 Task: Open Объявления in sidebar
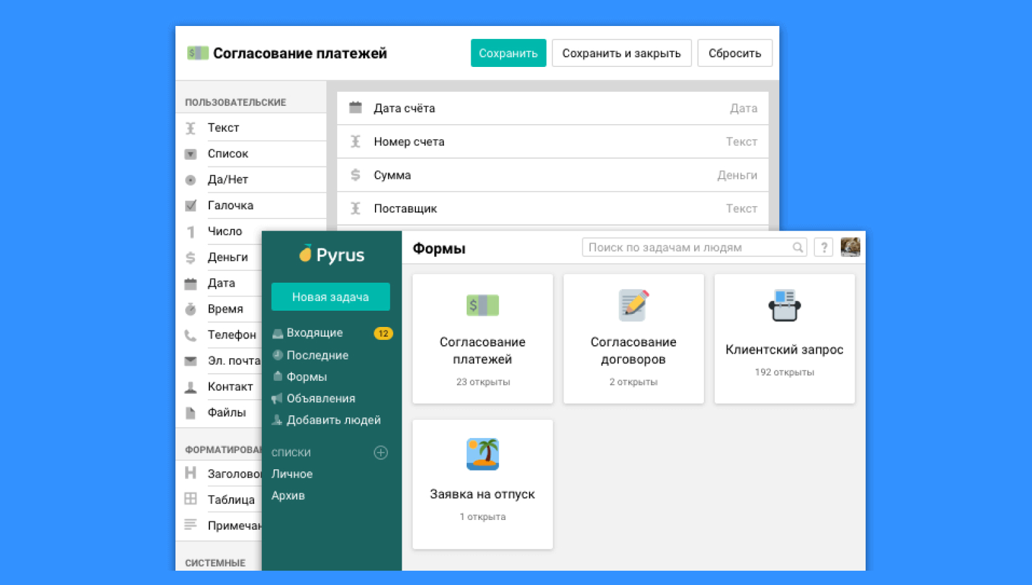[320, 398]
